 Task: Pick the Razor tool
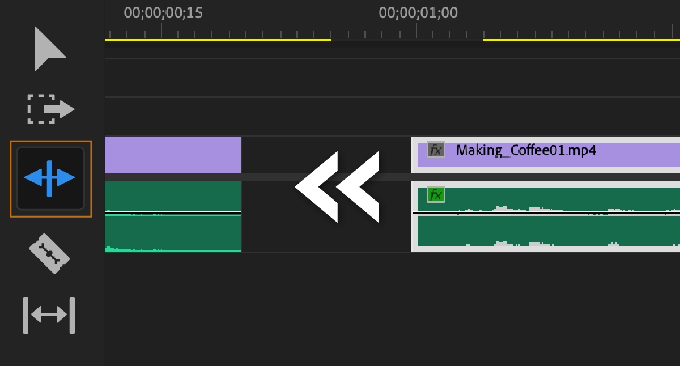tap(50, 253)
